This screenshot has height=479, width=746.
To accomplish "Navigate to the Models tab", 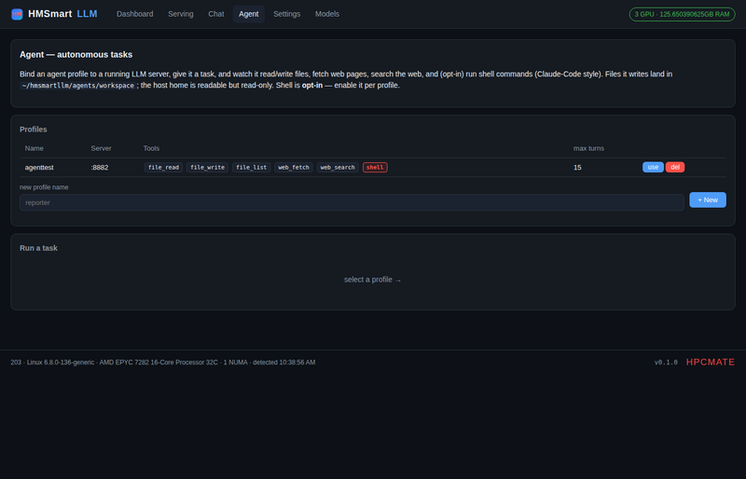I will 327,14.
